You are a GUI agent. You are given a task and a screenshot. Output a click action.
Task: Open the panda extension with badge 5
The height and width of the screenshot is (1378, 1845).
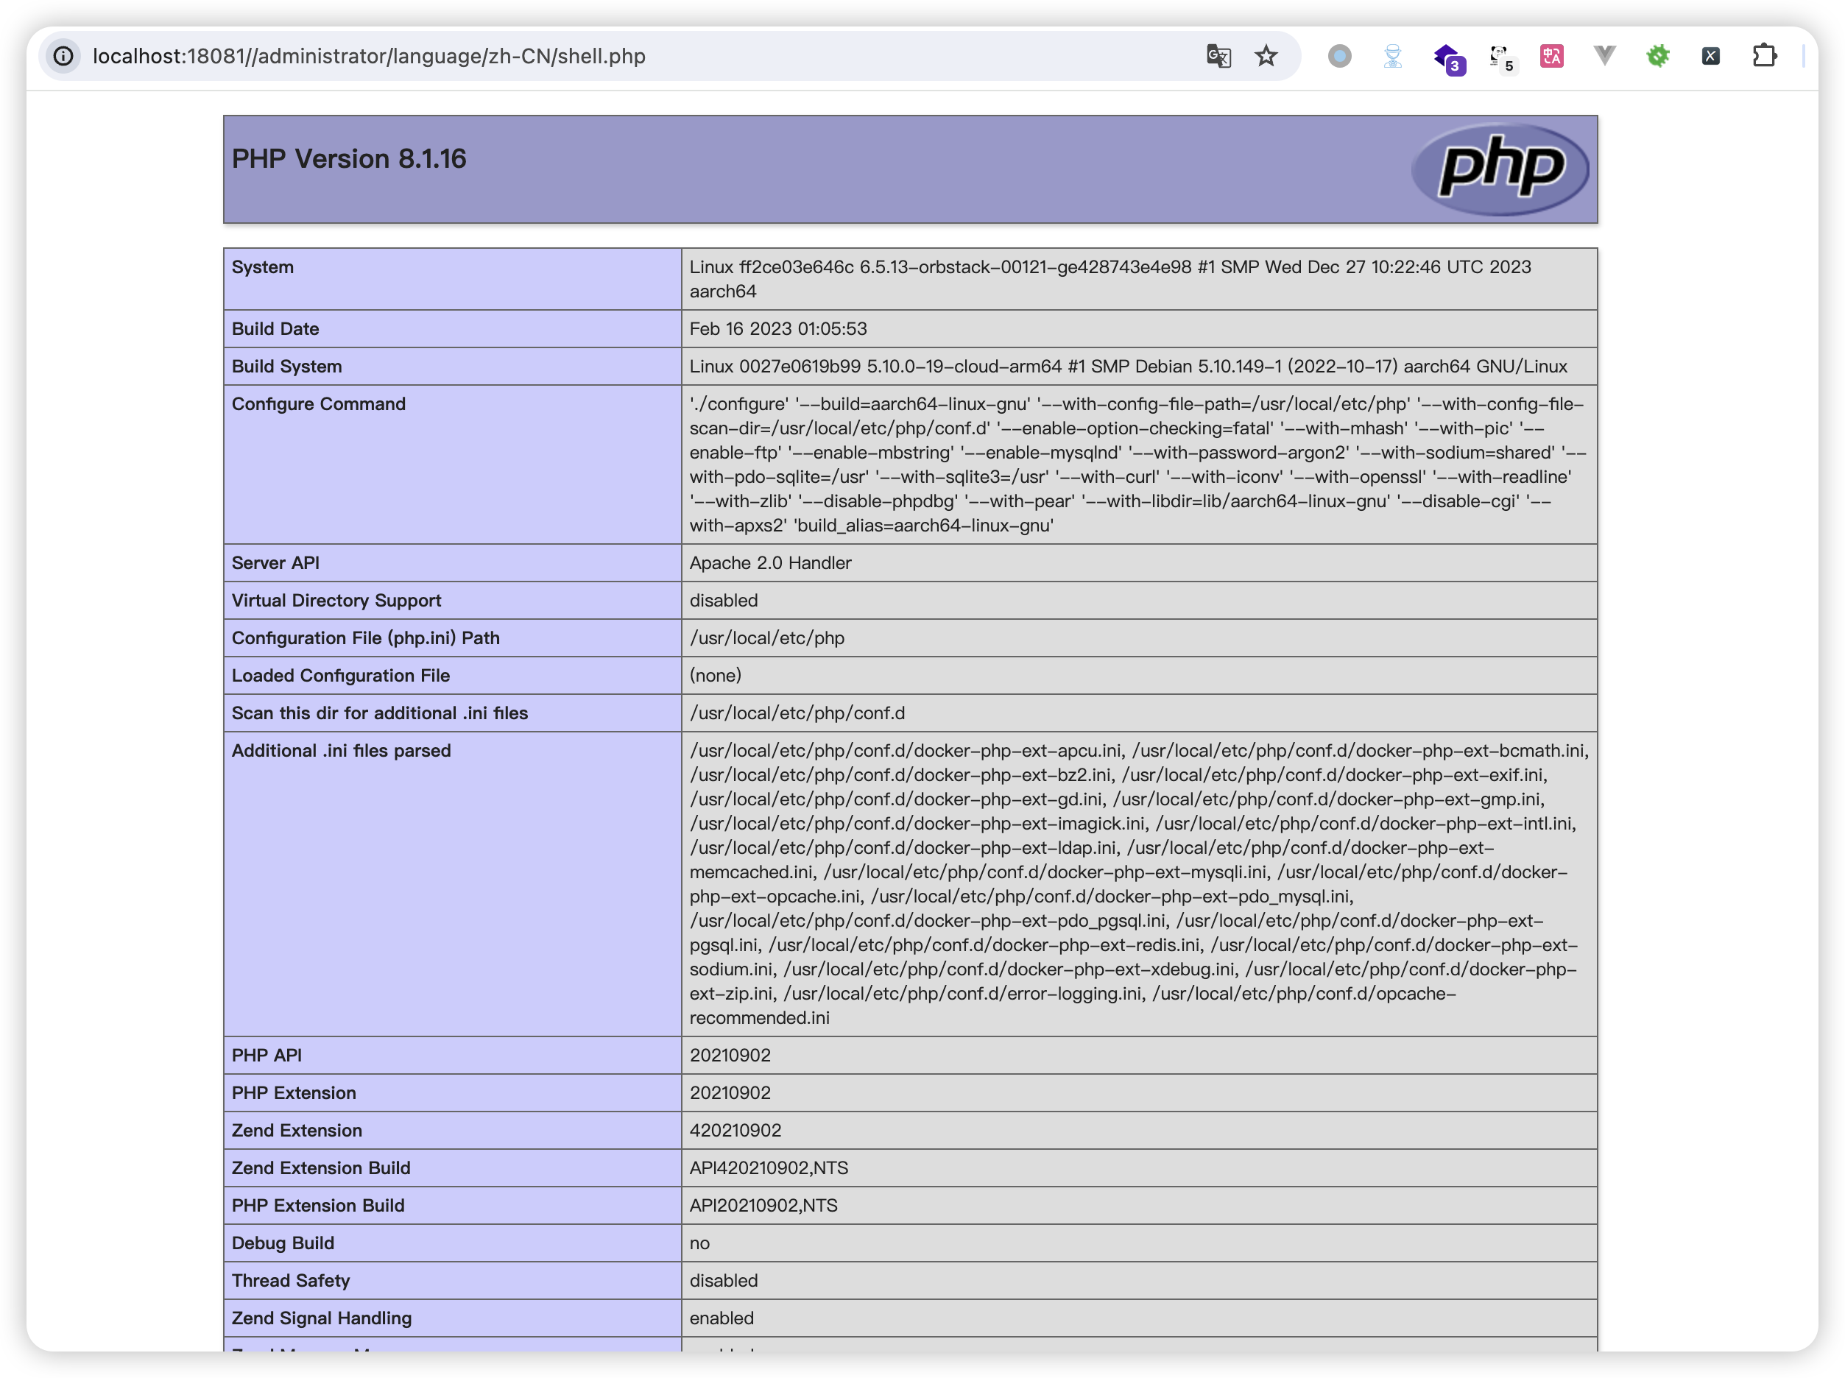[x=1501, y=58]
